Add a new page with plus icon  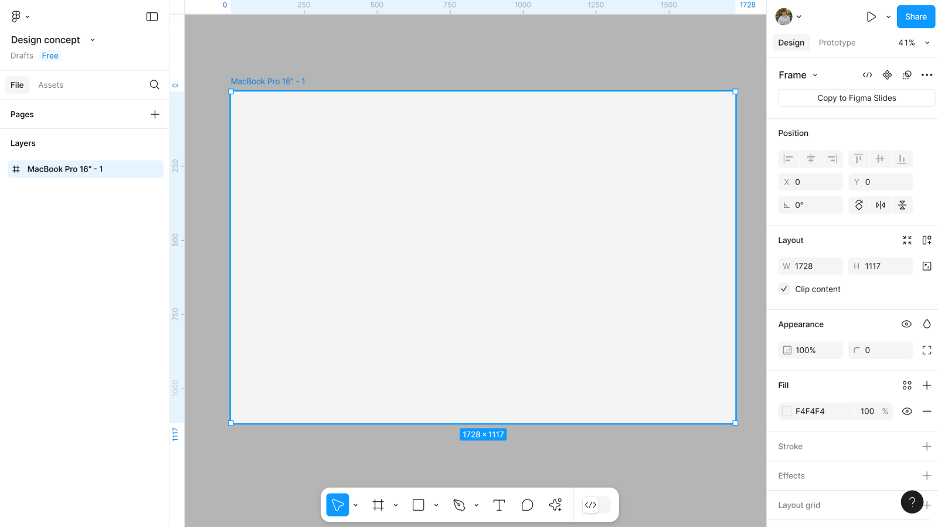click(155, 114)
